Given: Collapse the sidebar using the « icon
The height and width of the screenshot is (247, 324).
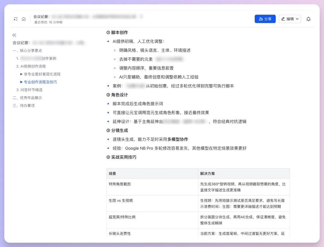Looking at the screenshot, I should click(x=14, y=35).
